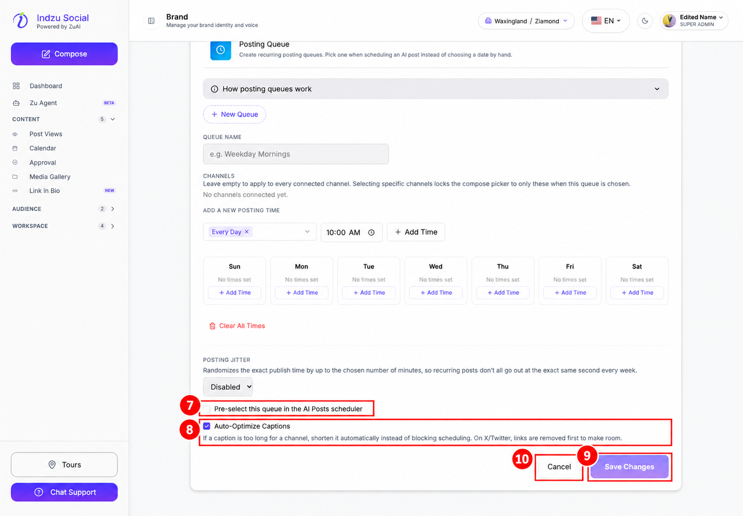The height and width of the screenshot is (516, 743).
Task: Click the Calendar icon in sidebar
Action: pyautogui.click(x=15, y=148)
